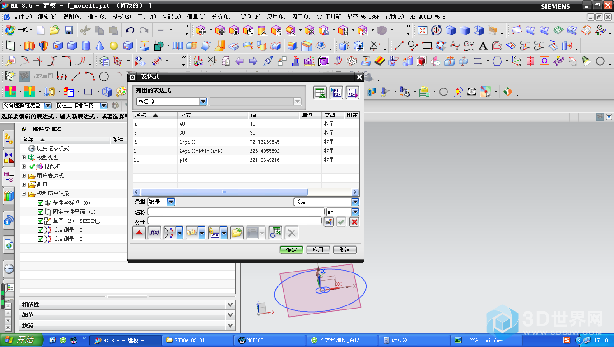Click the Revolve tool icon
Viewport: 614px width, 347px height.
(44, 46)
